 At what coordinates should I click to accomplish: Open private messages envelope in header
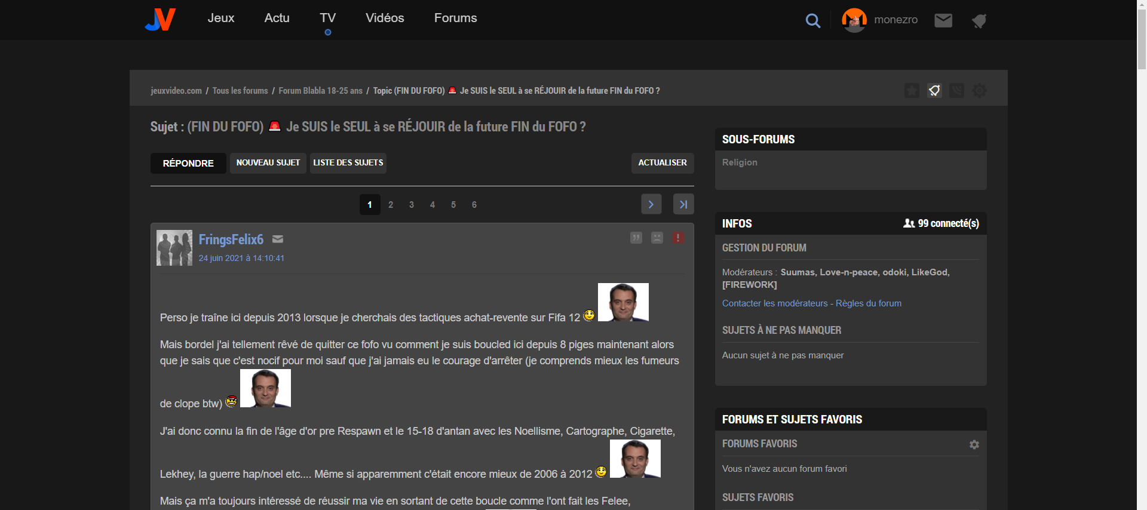click(x=943, y=21)
